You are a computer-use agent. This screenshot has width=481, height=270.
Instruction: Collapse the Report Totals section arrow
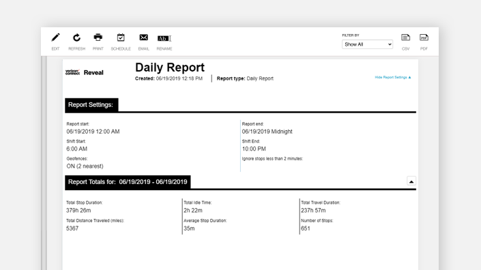tap(411, 181)
